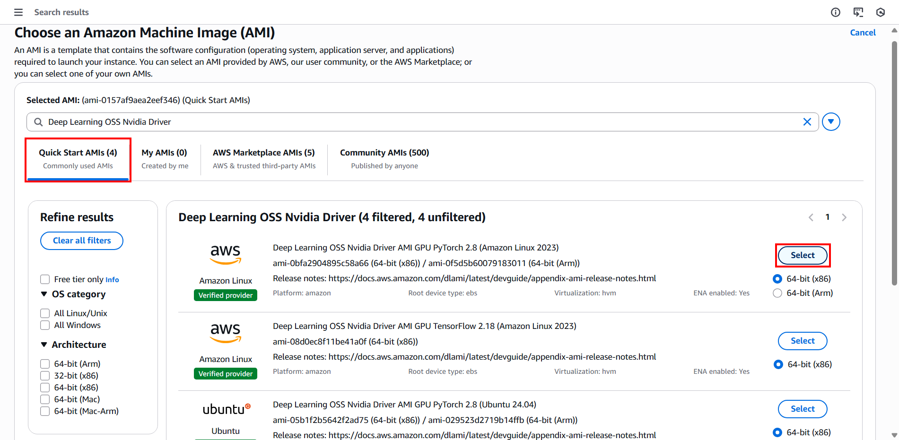Viewport: 899px width, 440px height.
Task: Choose 64-bit (Arm) for PyTorch Amazon Linux AMI
Action: click(777, 293)
